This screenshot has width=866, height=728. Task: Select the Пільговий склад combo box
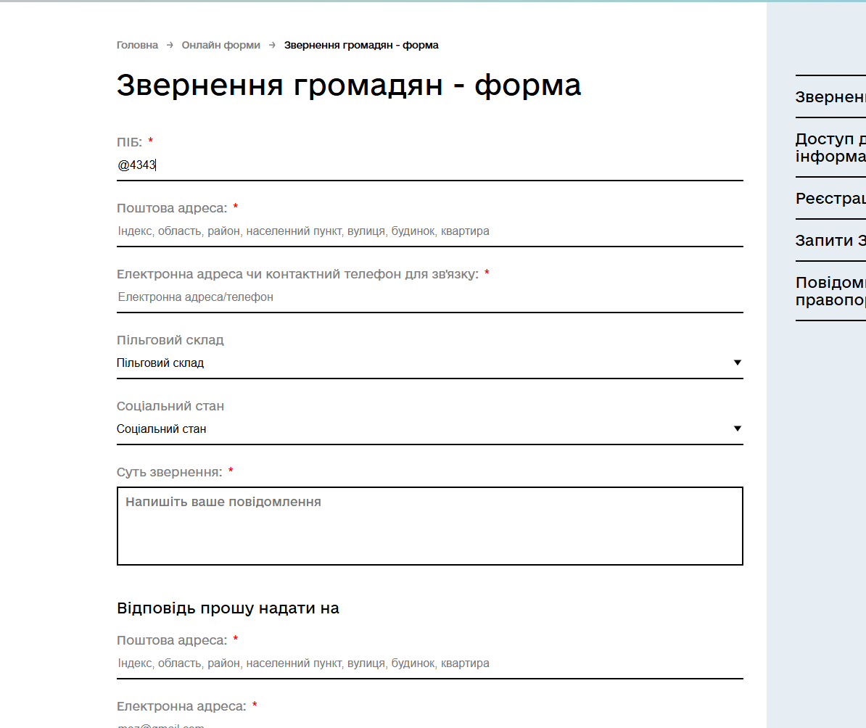coord(429,363)
